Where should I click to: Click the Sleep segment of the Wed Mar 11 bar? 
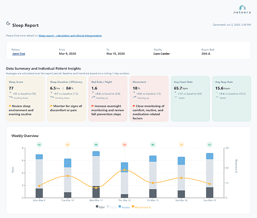(x=96, y=171)
